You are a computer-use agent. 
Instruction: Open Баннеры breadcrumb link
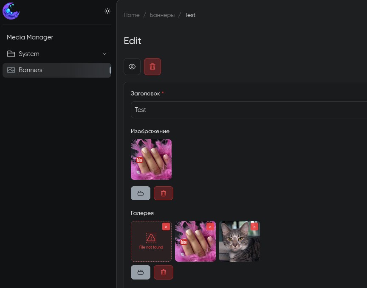162,15
